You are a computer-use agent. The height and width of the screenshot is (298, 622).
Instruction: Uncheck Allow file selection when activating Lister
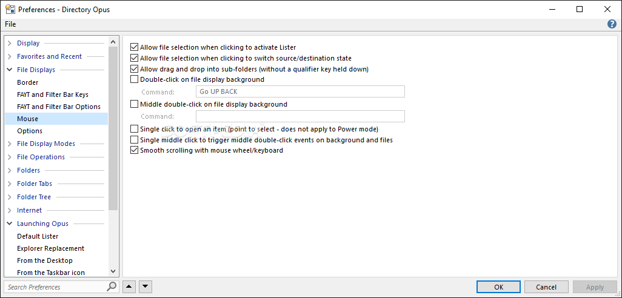pos(134,48)
